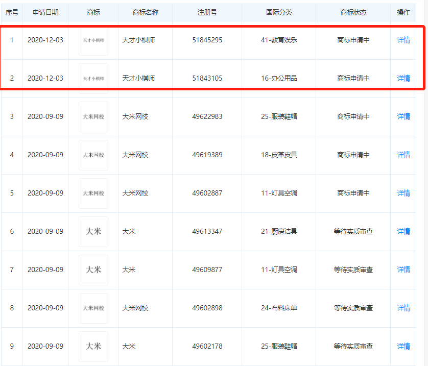Click the 商标状态 column header
428x366 pixels.
click(x=353, y=12)
